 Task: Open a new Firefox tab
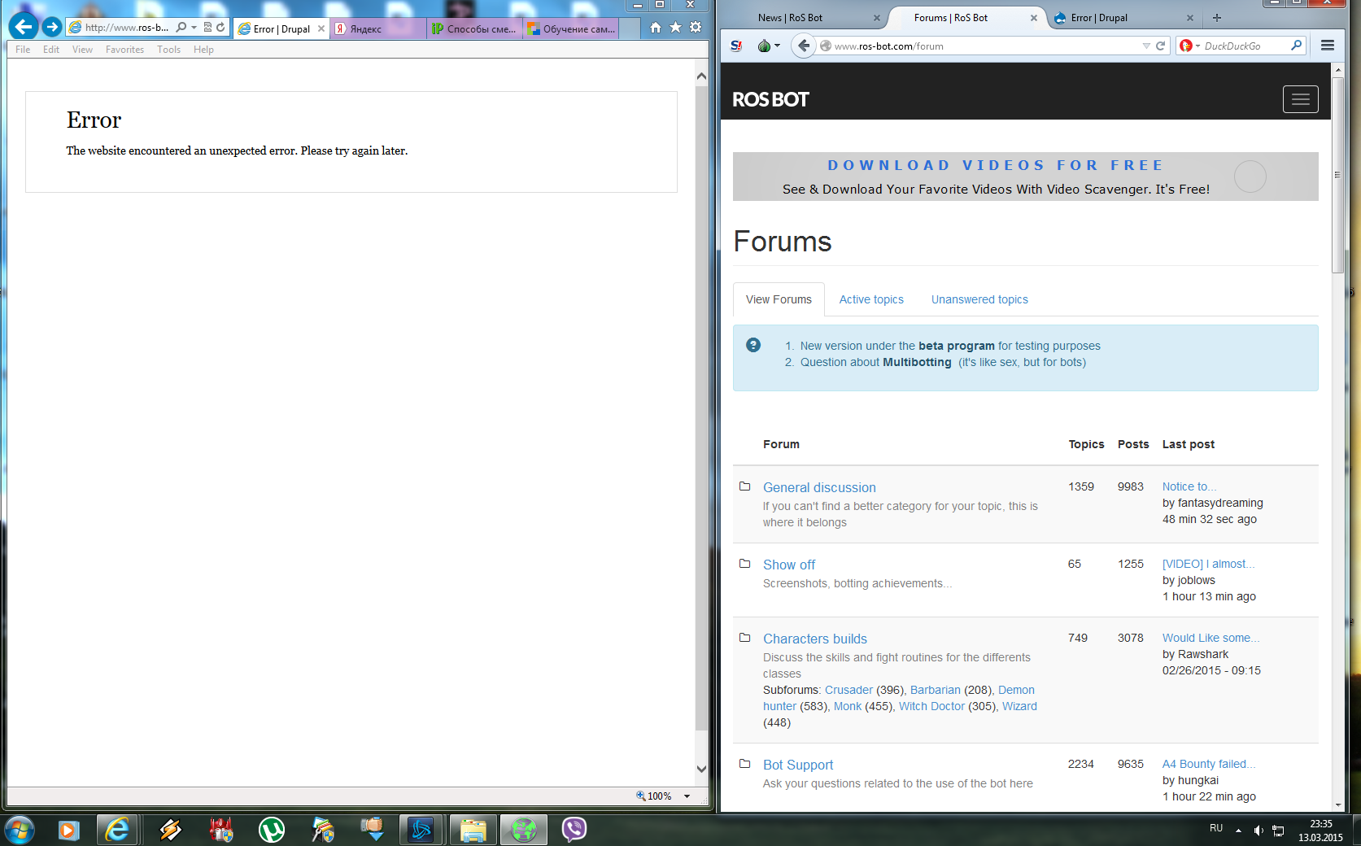click(x=1217, y=17)
